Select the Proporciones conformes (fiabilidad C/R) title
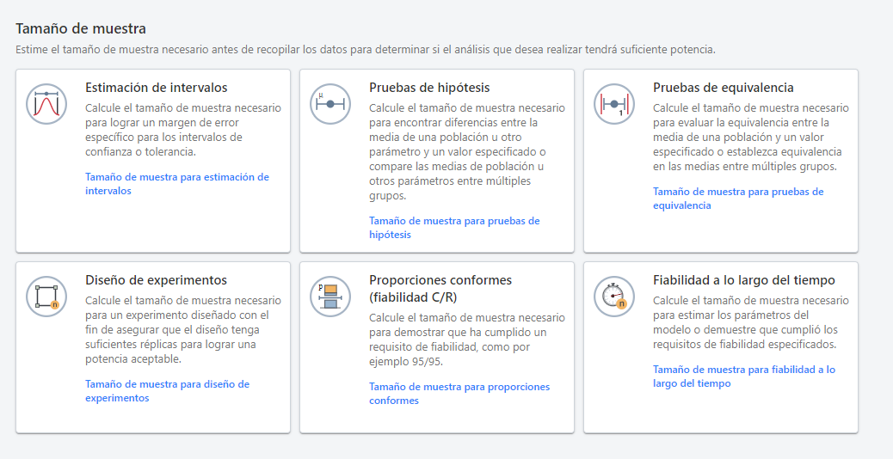This screenshot has width=893, height=459. [440, 288]
